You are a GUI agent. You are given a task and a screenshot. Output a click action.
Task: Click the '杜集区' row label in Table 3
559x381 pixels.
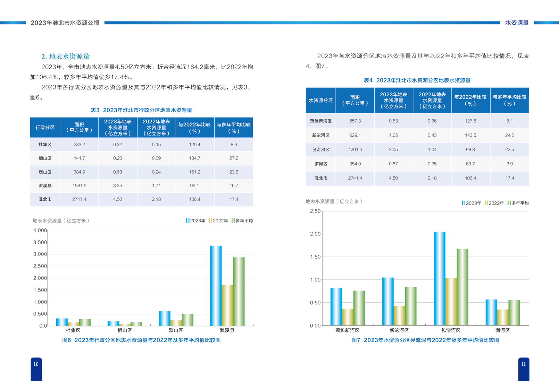(45, 145)
